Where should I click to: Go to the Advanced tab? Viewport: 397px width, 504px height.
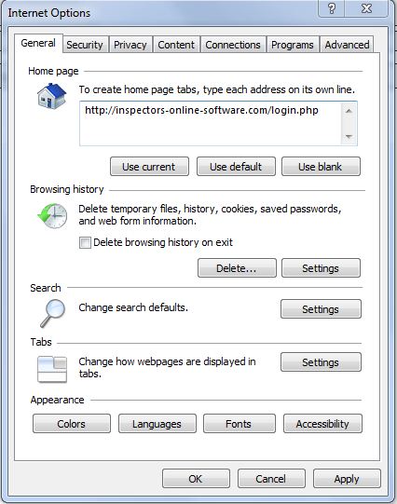pyautogui.click(x=347, y=45)
